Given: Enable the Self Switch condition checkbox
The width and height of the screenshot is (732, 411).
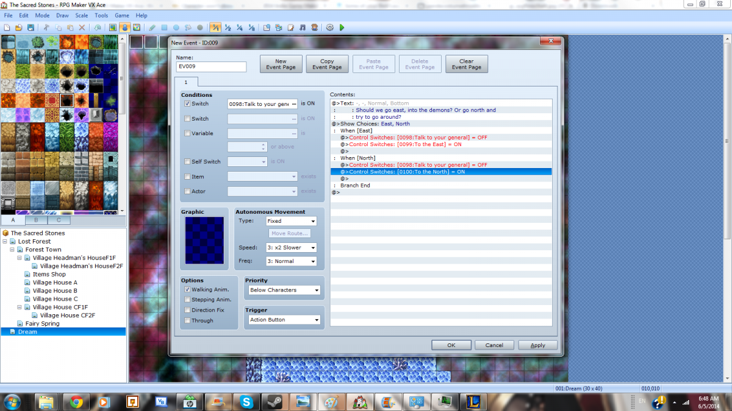Looking at the screenshot, I should (187, 162).
